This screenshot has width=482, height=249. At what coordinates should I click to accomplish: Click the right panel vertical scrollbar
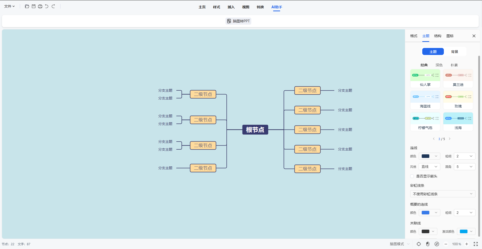[x=479, y=146]
